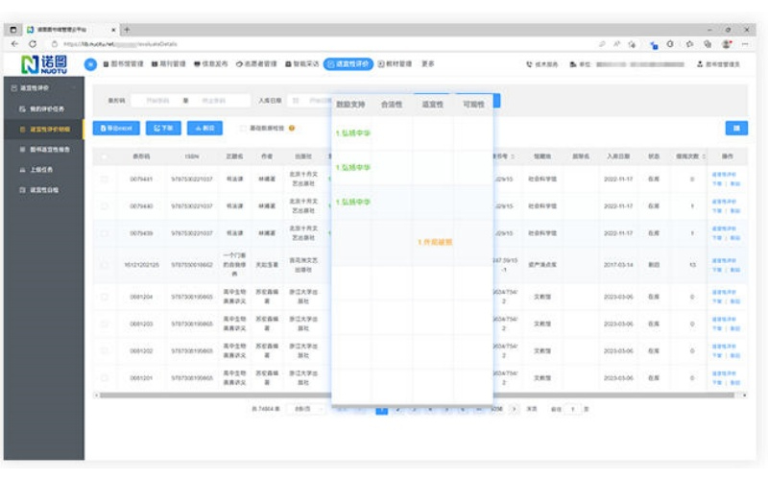The width and height of the screenshot is (768, 480).
Task: Open the third sidebar sub-item with the list icon
Action: [x=43, y=150]
